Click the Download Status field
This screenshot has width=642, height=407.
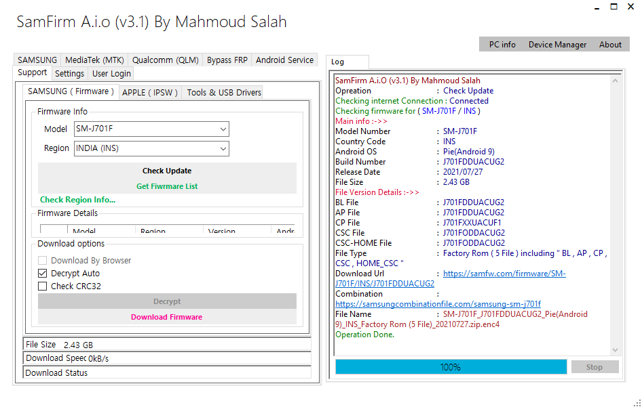pos(167,372)
